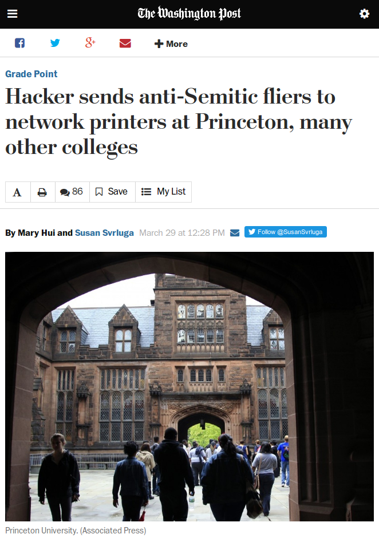Open the Grade Point section link
This screenshot has width=379, height=542.
click(31, 74)
